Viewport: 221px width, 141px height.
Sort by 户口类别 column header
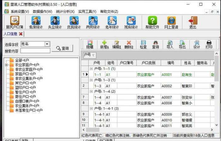[x=149, y=63]
